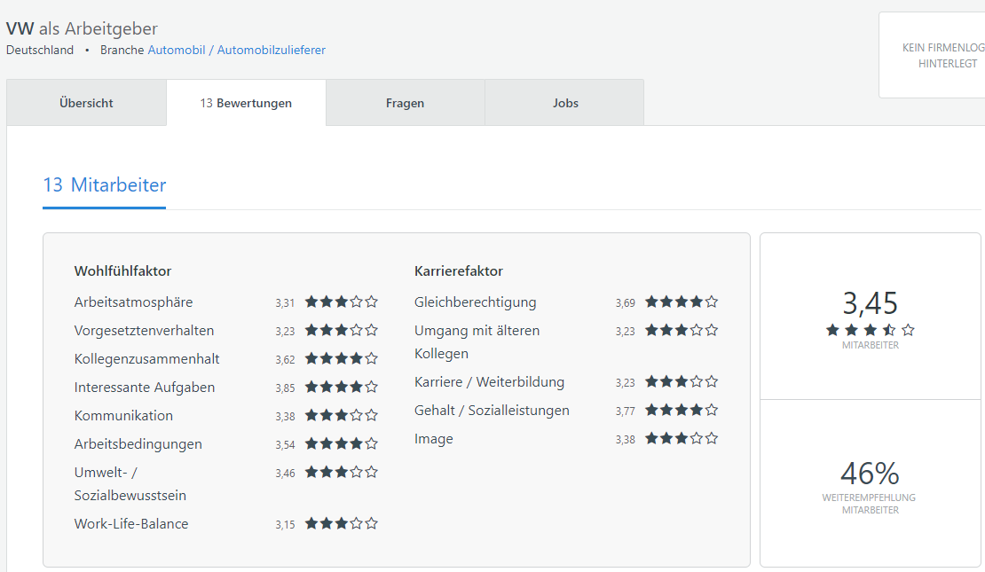Click the Vorgesetztenverhalten star rating
The height and width of the screenshot is (572, 985).
(342, 330)
